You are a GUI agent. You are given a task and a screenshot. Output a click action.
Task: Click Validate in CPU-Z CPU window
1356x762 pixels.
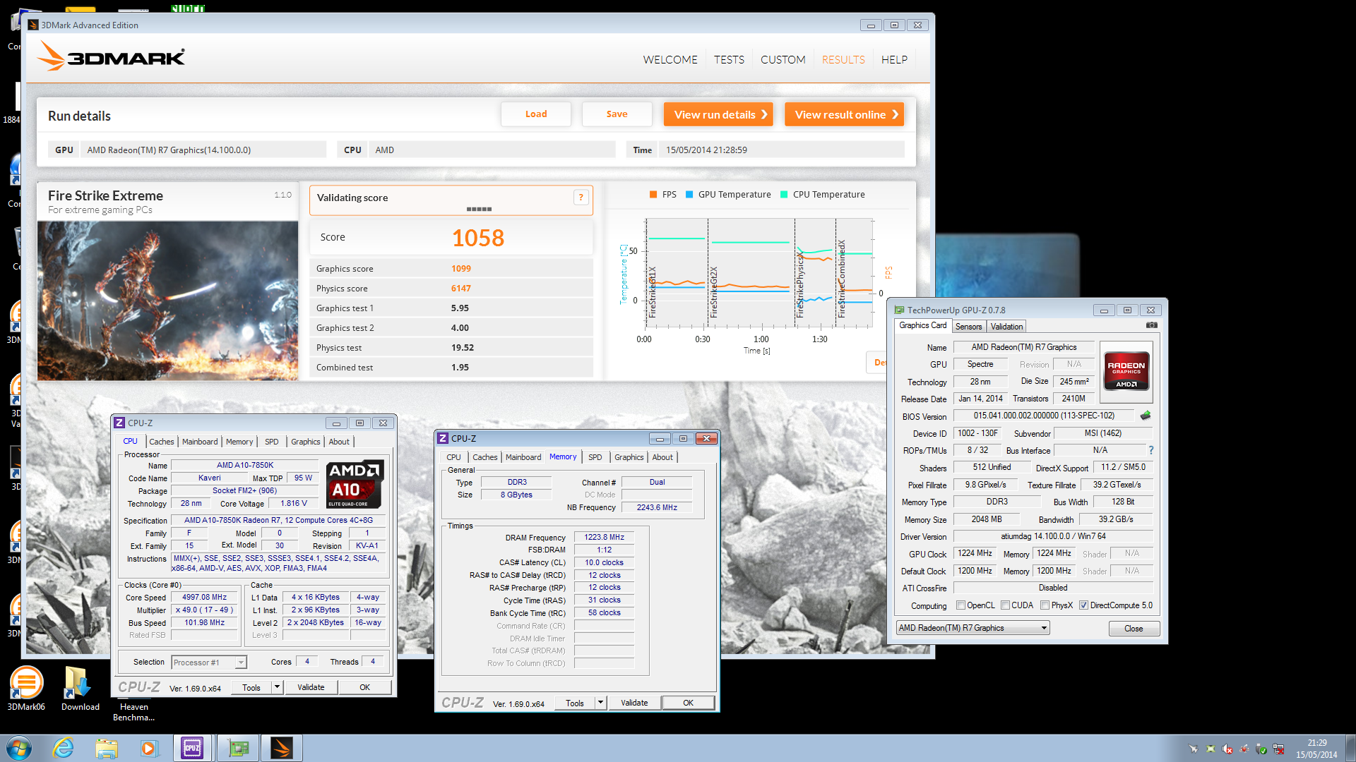311,687
